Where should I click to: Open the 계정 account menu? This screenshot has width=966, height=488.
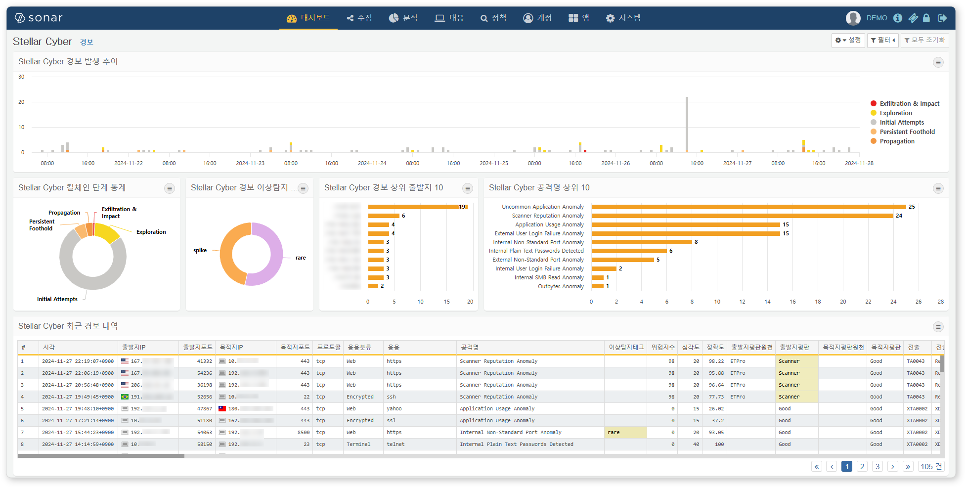tap(537, 18)
